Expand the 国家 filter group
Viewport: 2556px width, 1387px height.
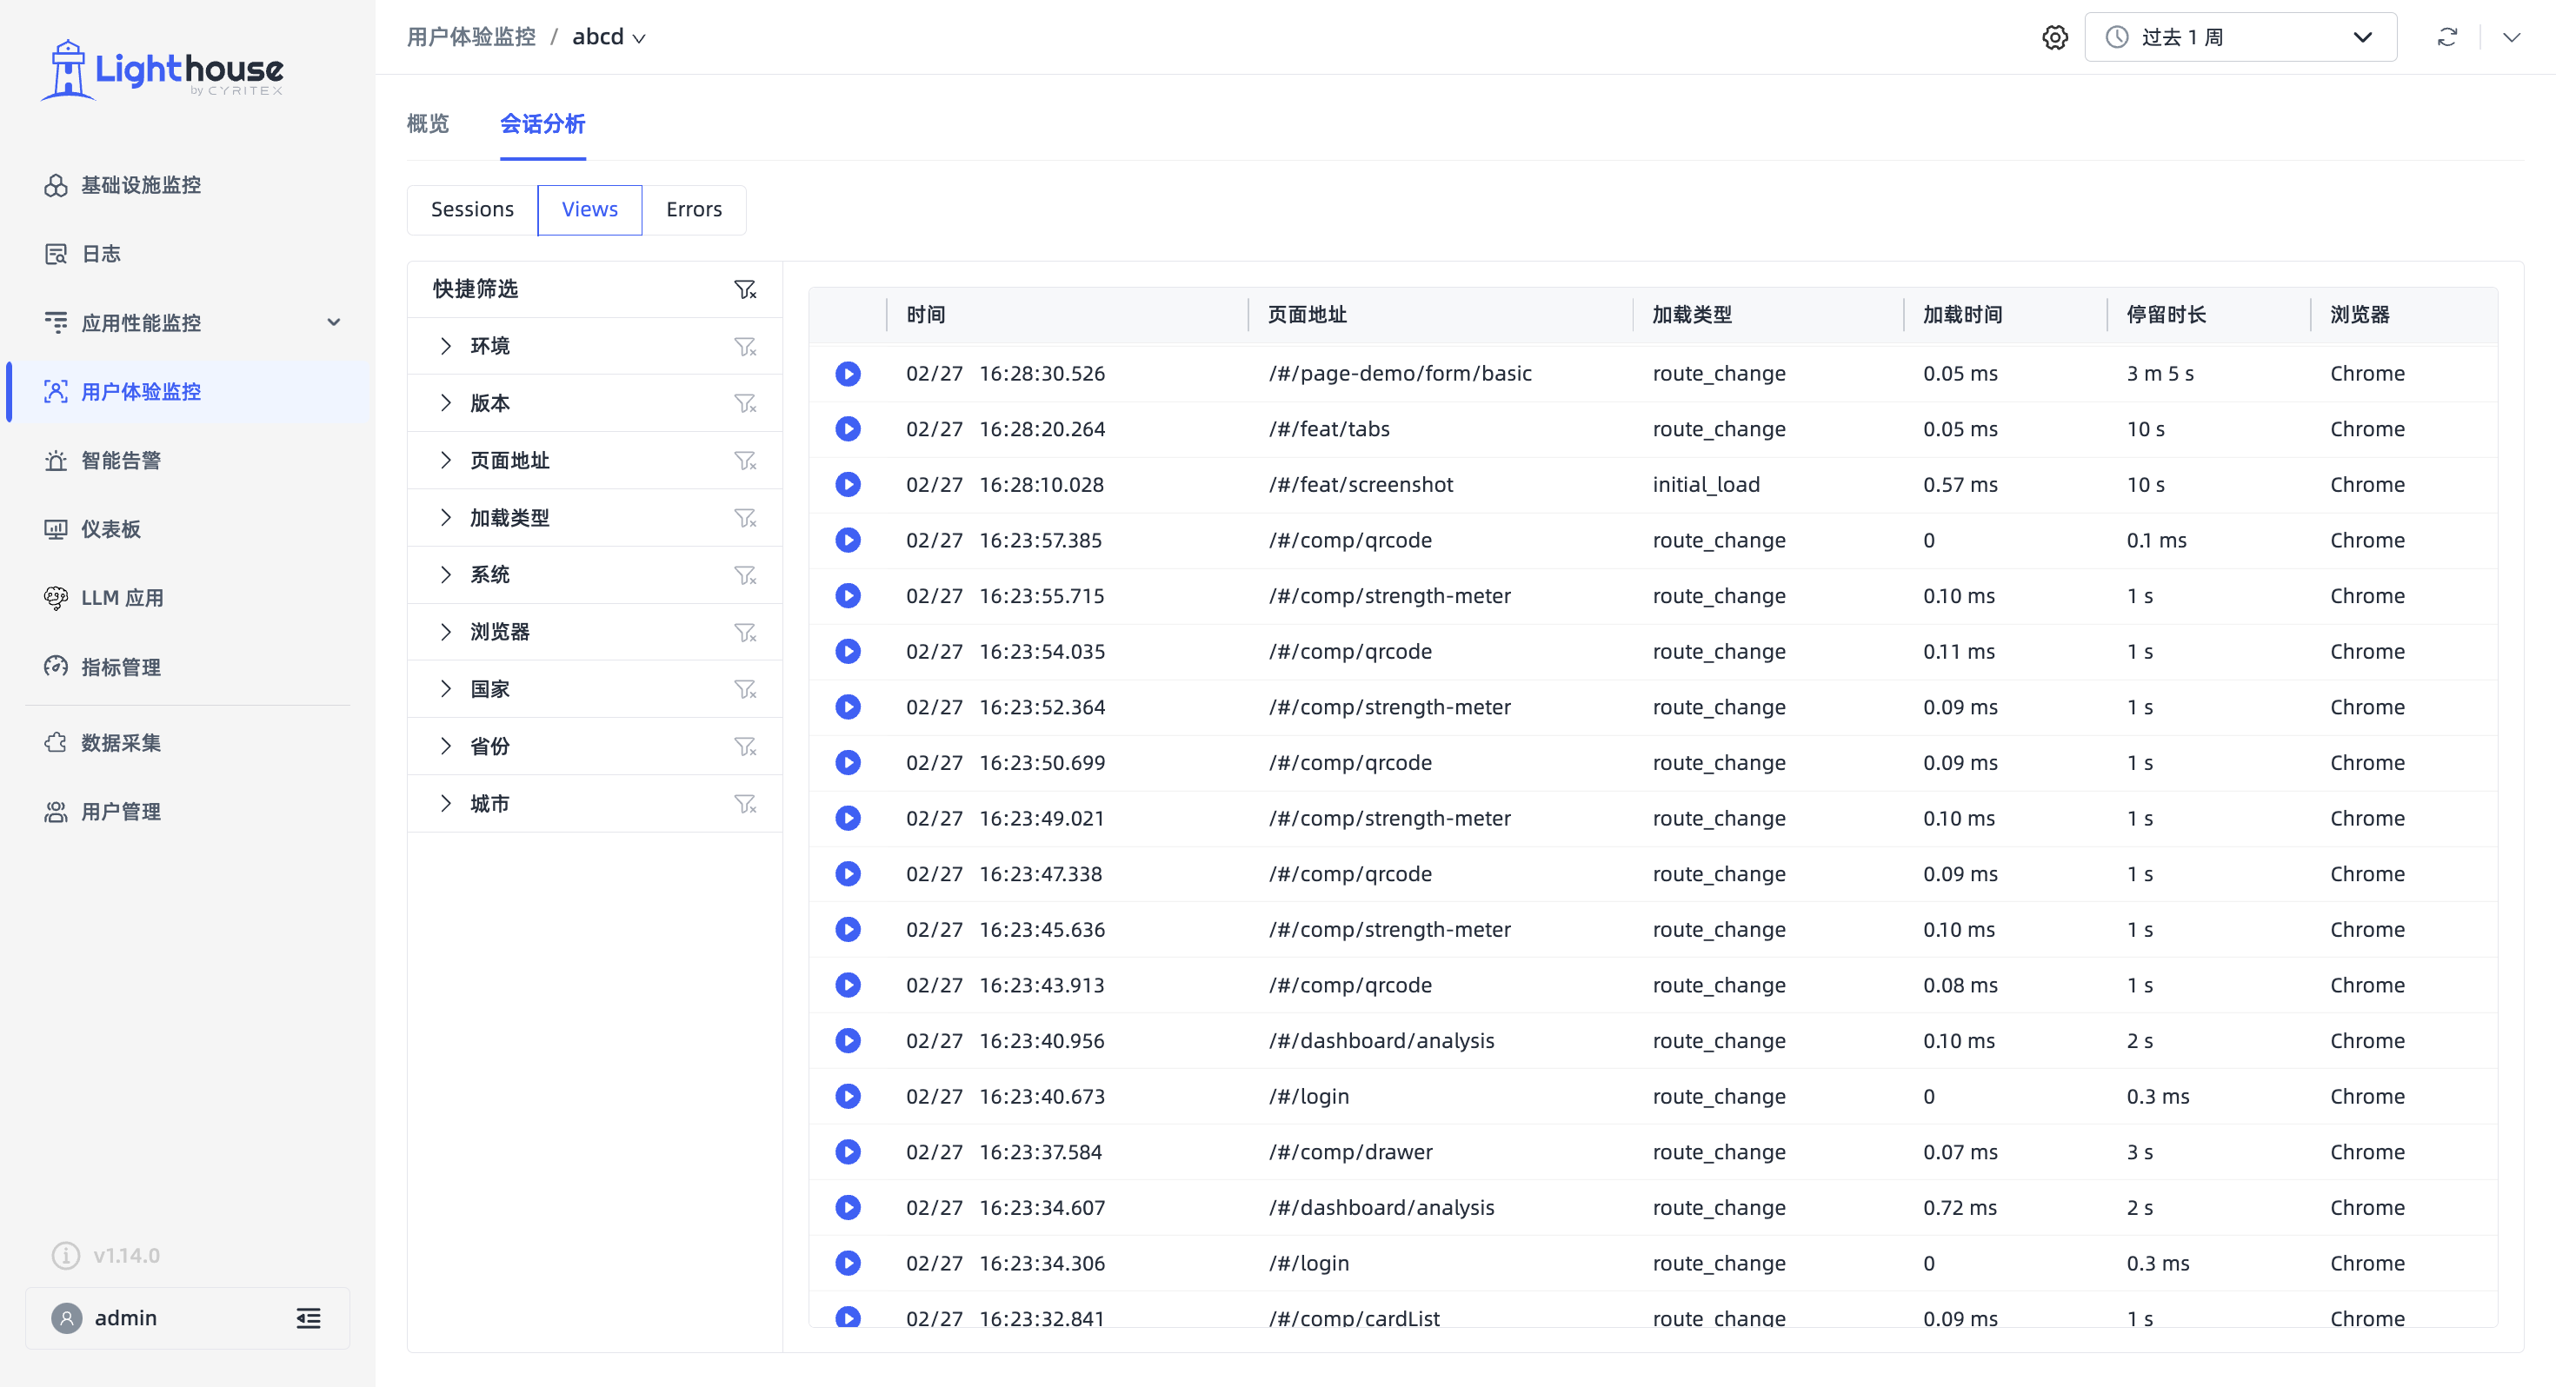(x=445, y=688)
